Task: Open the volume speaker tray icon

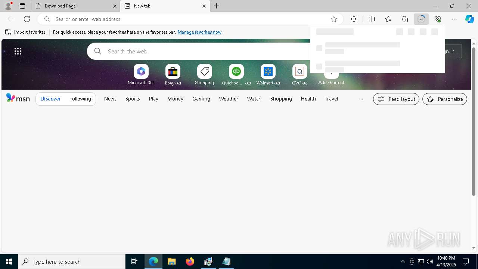Action: 430,262
